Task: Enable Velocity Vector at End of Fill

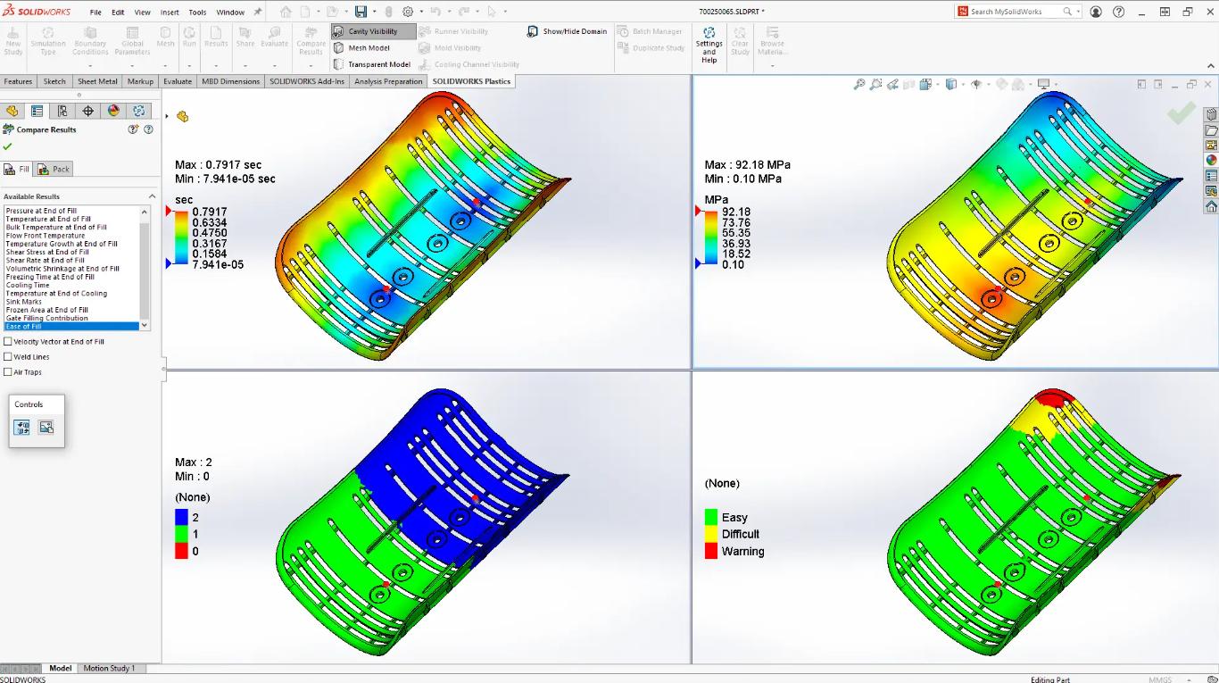Action: tap(8, 341)
